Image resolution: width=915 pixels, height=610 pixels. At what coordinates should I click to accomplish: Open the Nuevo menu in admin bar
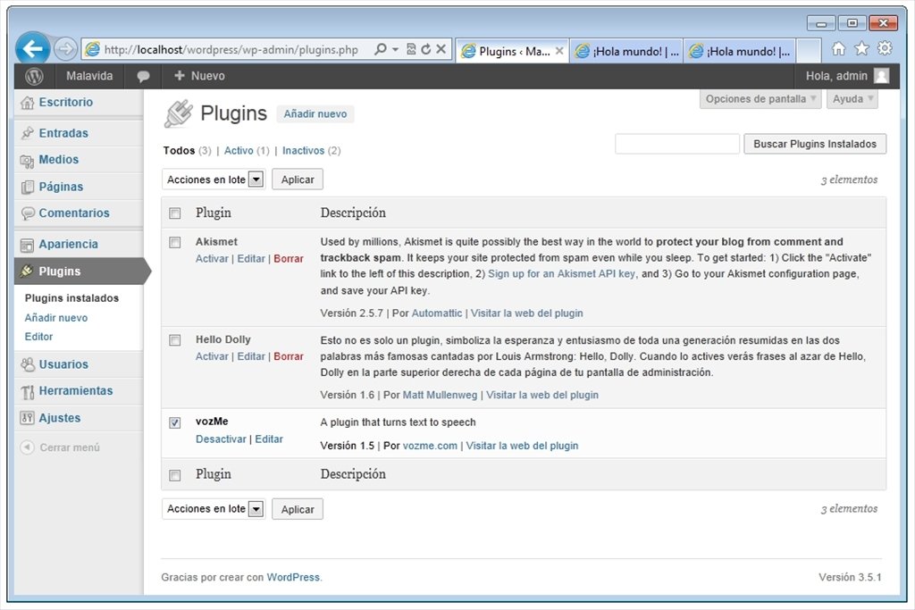(x=199, y=76)
